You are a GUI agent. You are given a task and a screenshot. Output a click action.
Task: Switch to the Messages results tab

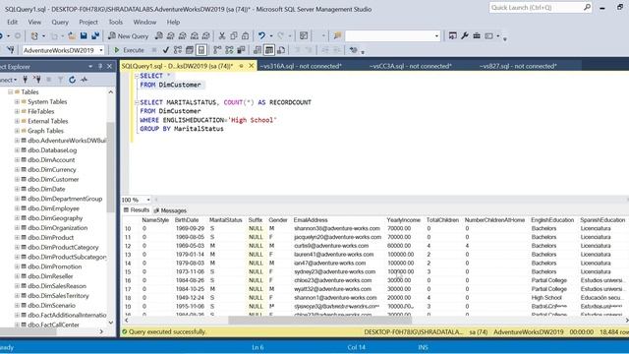point(170,210)
